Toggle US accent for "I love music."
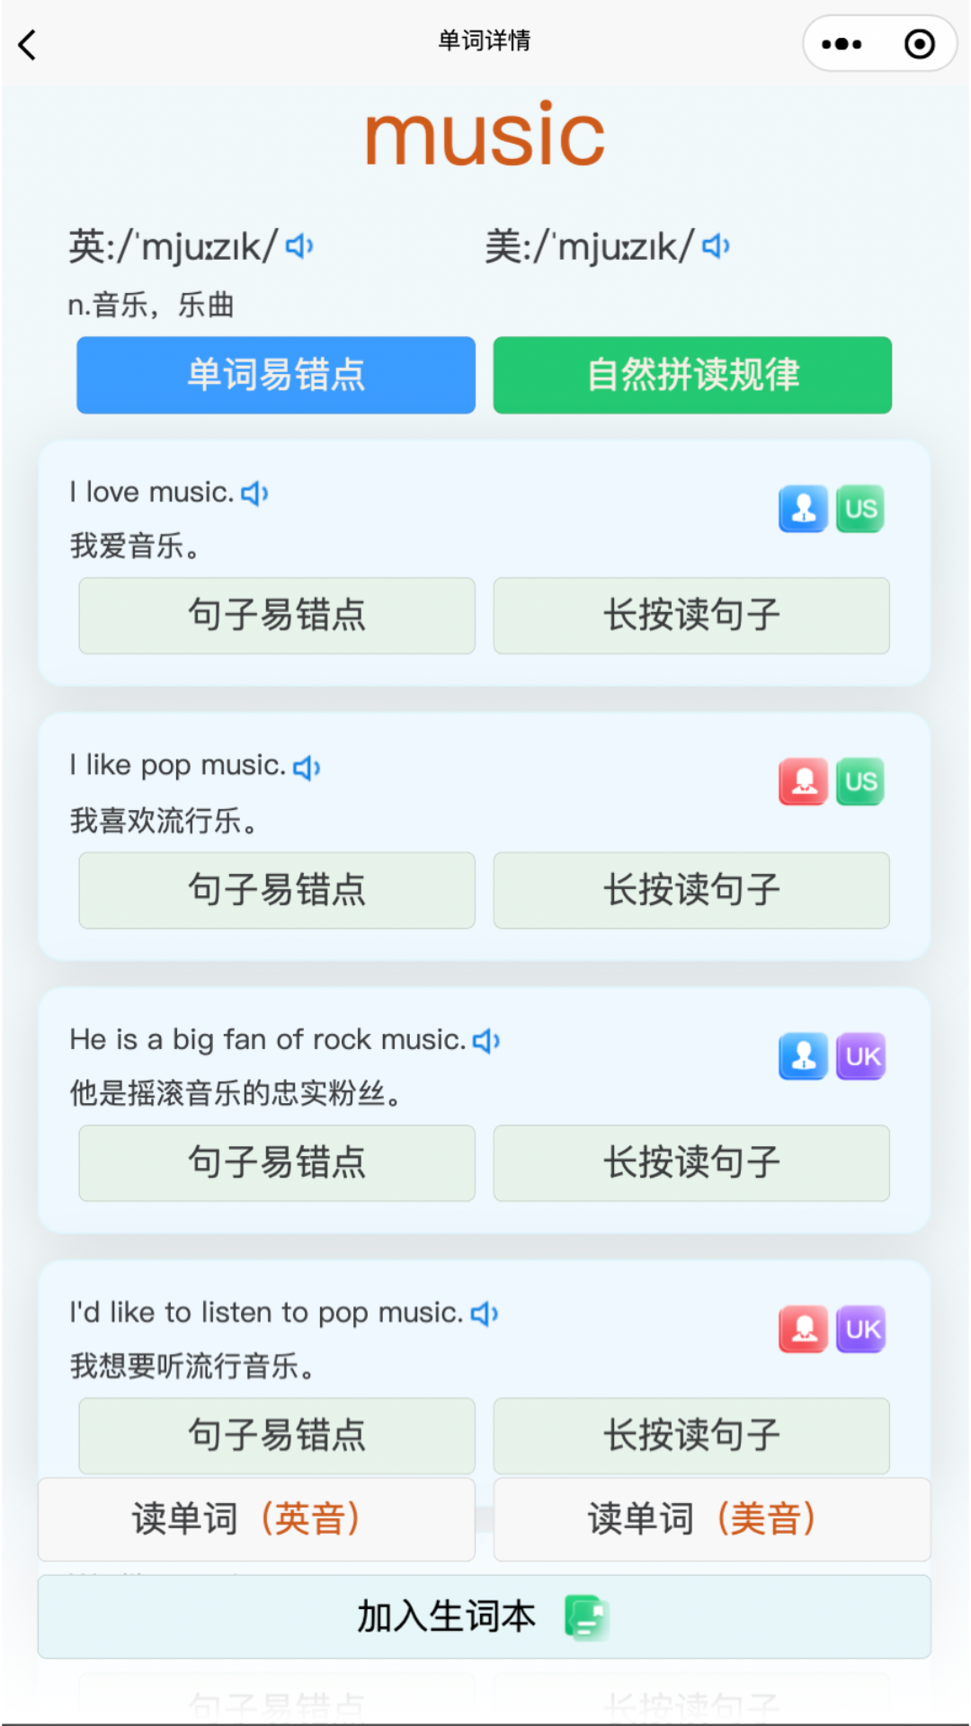 point(860,509)
